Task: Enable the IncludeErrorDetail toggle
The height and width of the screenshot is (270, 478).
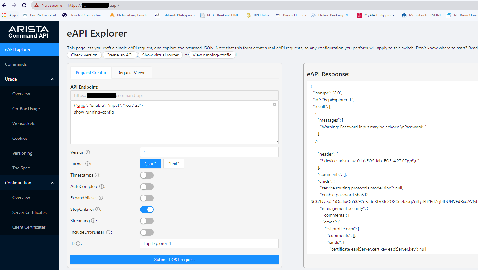Action: (x=147, y=232)
